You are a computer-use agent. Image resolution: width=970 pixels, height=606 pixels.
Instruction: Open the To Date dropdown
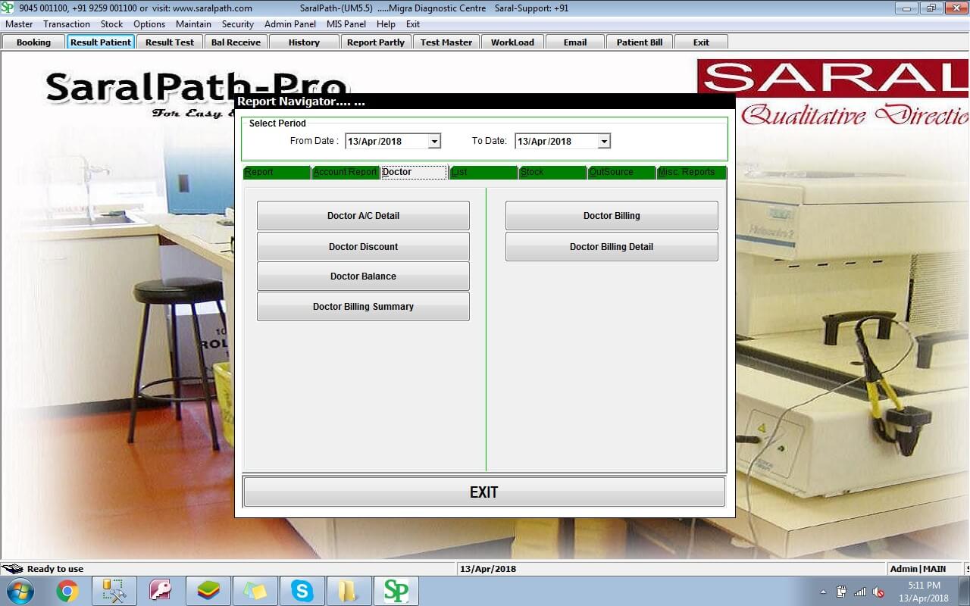tap(604, 141)
